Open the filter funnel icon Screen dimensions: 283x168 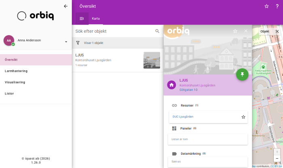(x=78, y=43)
